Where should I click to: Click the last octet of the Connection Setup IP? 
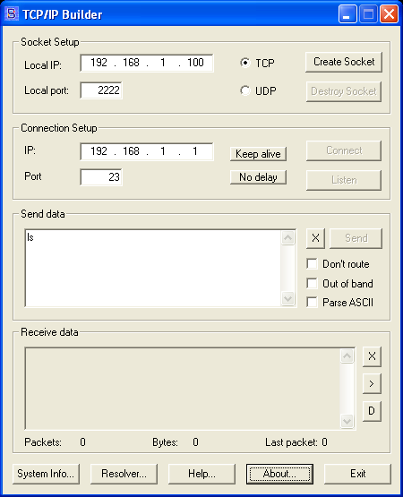[195, 151]
